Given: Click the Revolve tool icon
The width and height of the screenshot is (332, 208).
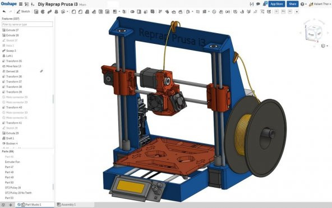Looking at the screenshot, I should (43, 12).
